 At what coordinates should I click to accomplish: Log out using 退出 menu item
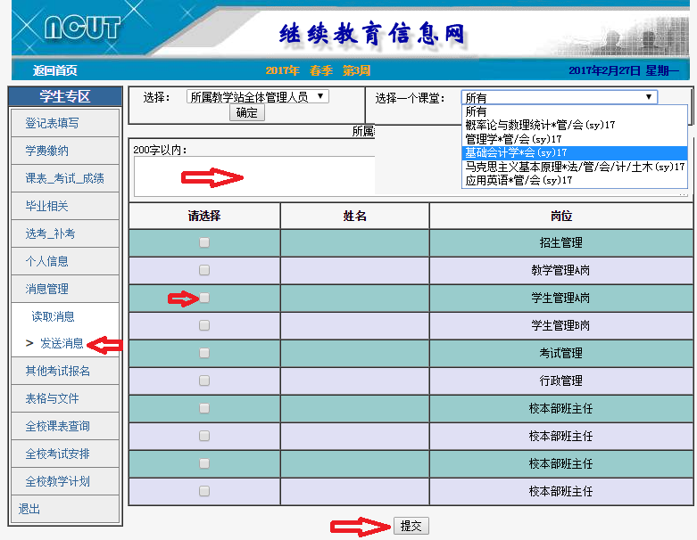click(29, 509)
